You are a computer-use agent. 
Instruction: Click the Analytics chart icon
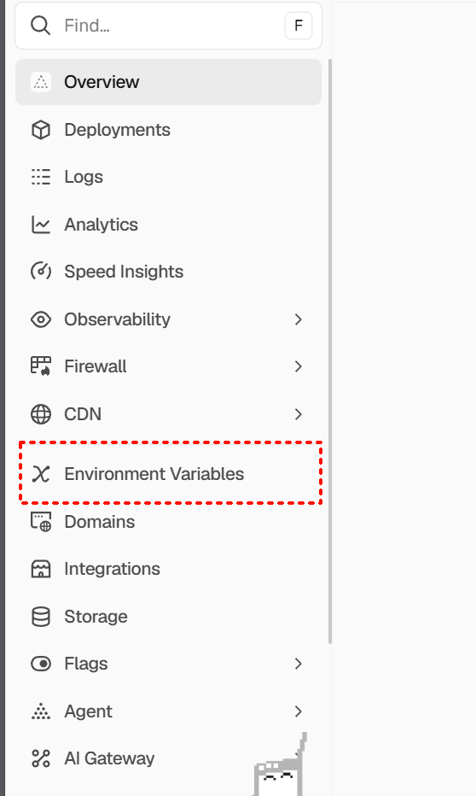[x=41, y=225]
